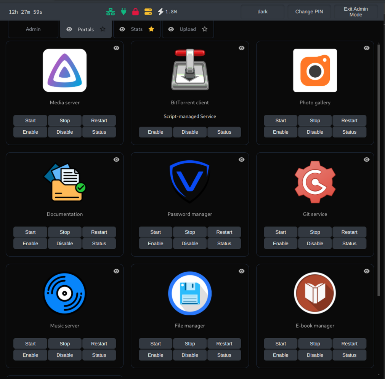
Task: Toggle visibility eye of Photo gallery card
Action: tap(367, 48)
